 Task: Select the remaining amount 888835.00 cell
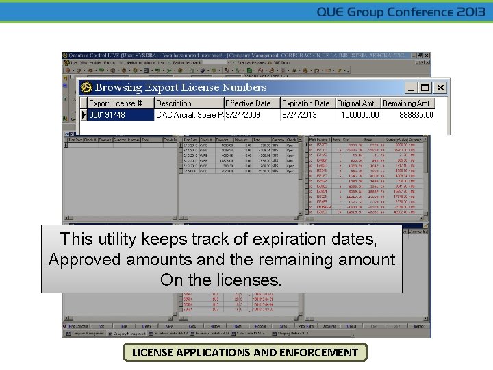(408, 115)
